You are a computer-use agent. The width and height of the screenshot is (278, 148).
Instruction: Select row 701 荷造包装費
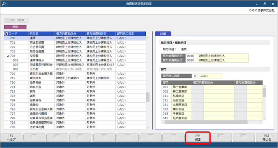click(75, 42)
